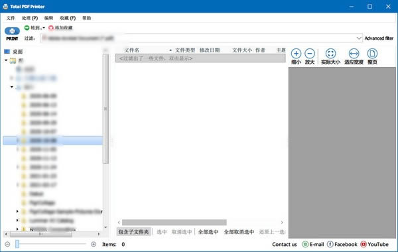Click the 全部取消选中 button
This screenshot has width=398, height=252.
239,231
